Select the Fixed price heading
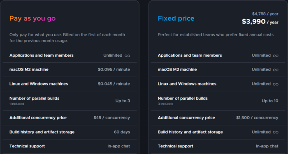 [176, 18]
